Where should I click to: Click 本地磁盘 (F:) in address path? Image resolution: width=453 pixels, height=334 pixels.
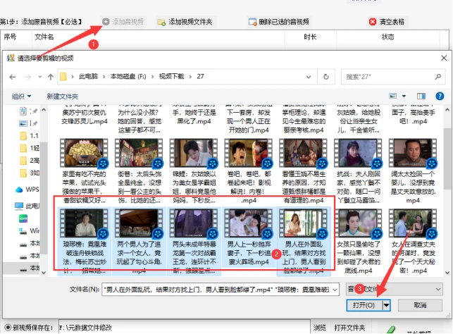point(128,76)
